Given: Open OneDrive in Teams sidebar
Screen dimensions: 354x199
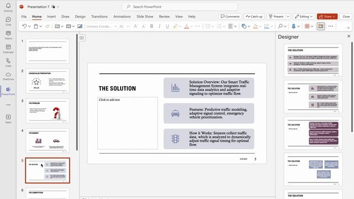Looking at the screenshot, I should (x=8, y=76).
